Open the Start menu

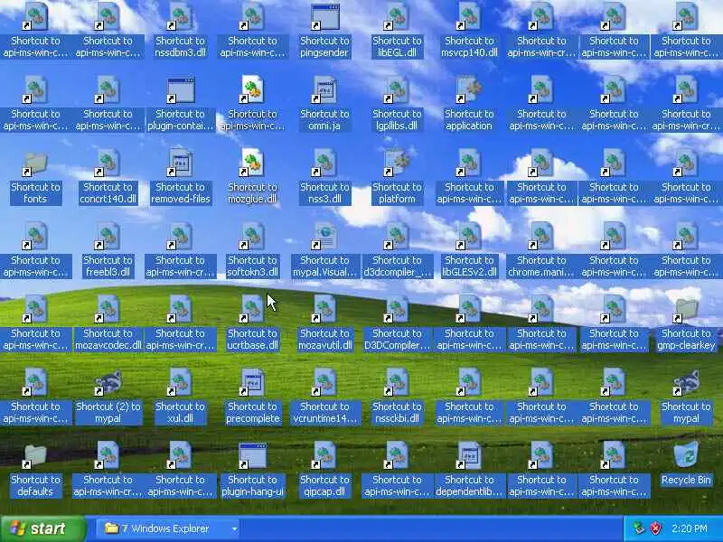tap(42, 528)
